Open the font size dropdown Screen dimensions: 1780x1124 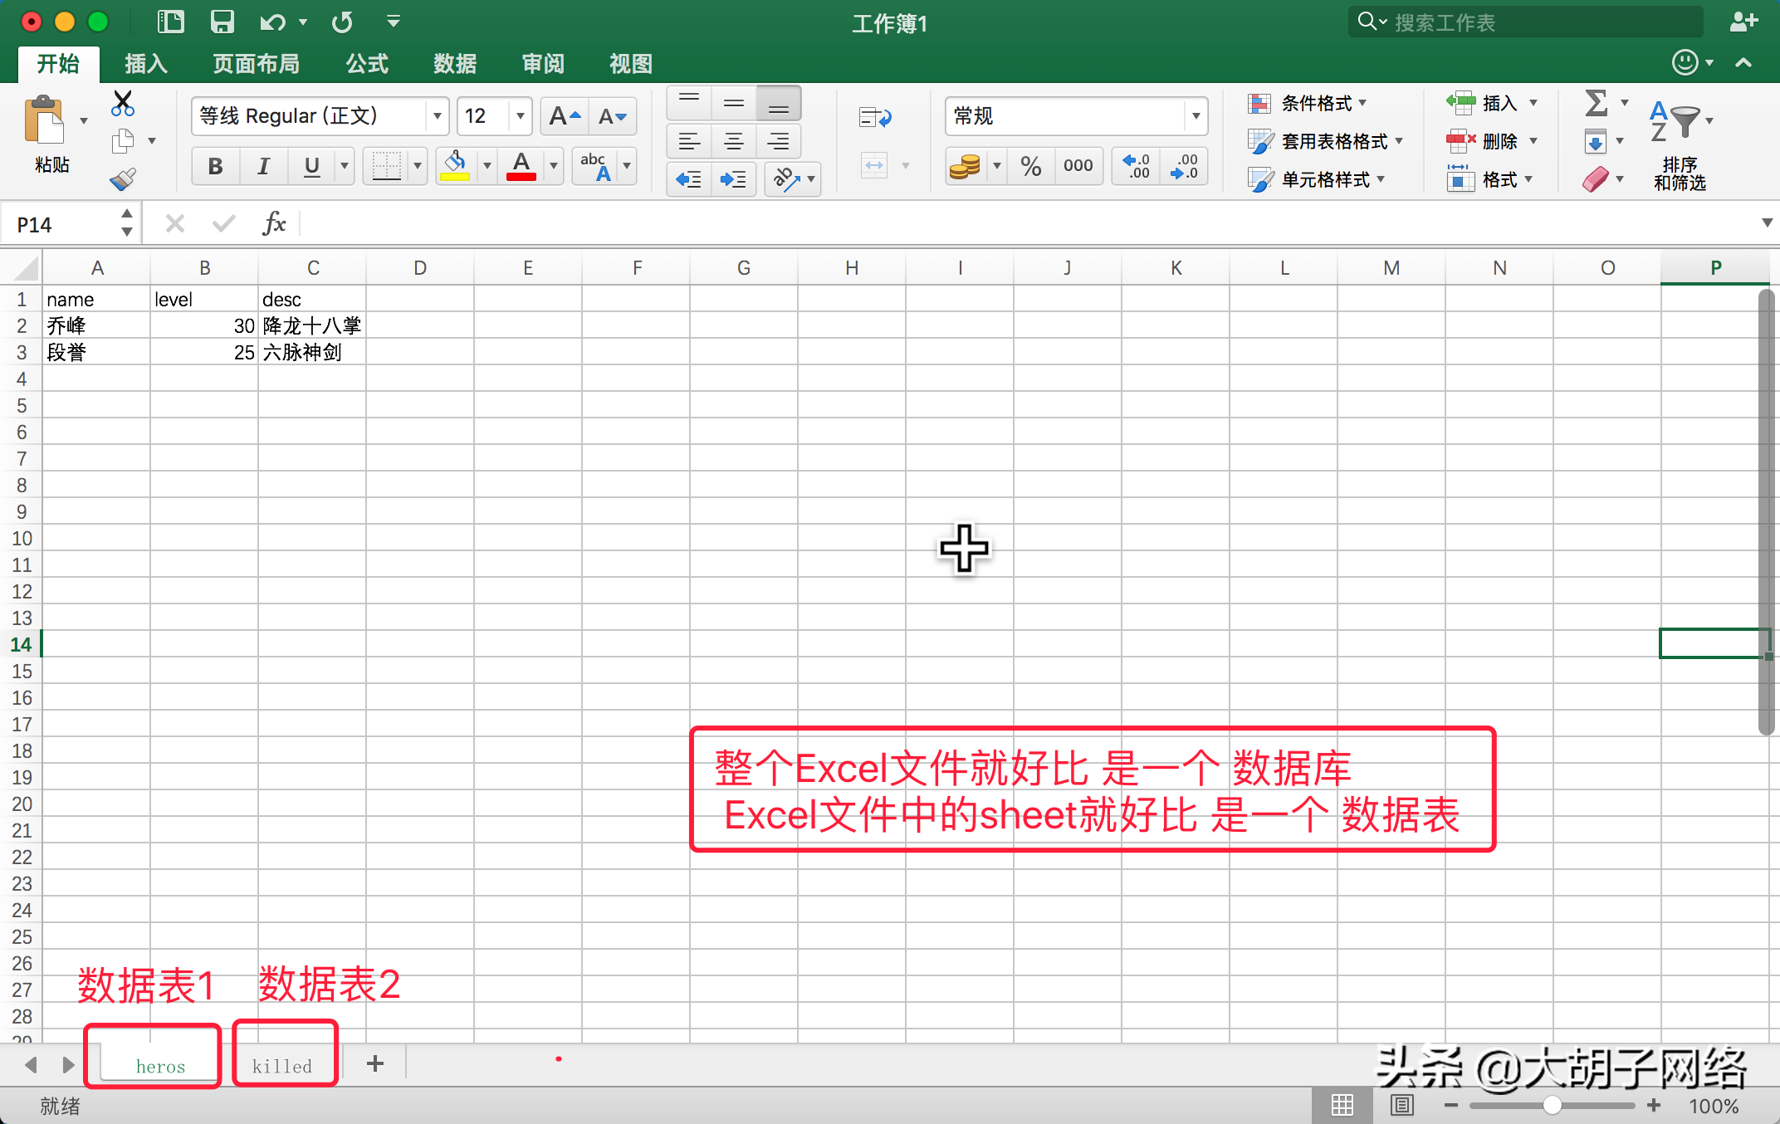tap(520, 116)
